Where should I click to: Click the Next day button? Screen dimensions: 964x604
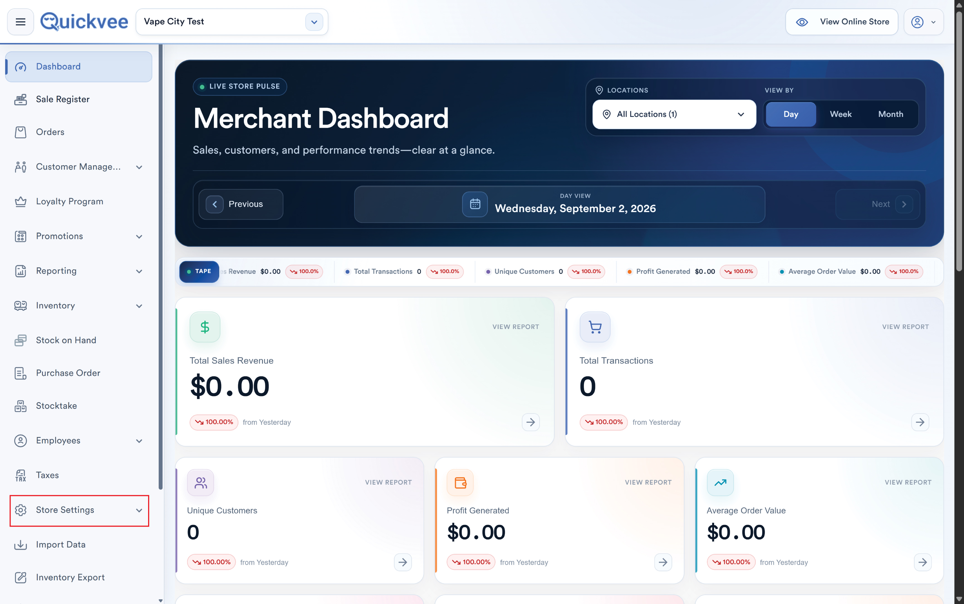click(x=878, y=204)
